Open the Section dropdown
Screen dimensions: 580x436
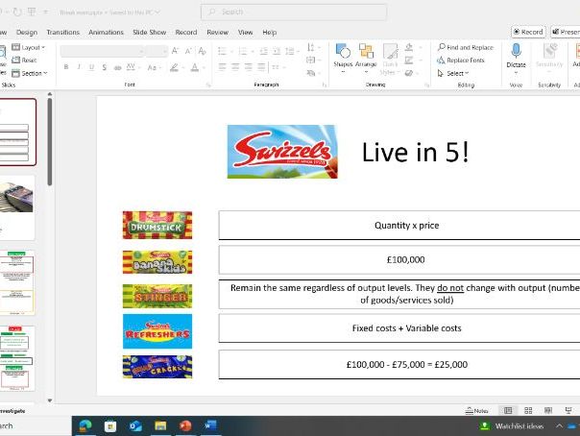click(30, 73)
